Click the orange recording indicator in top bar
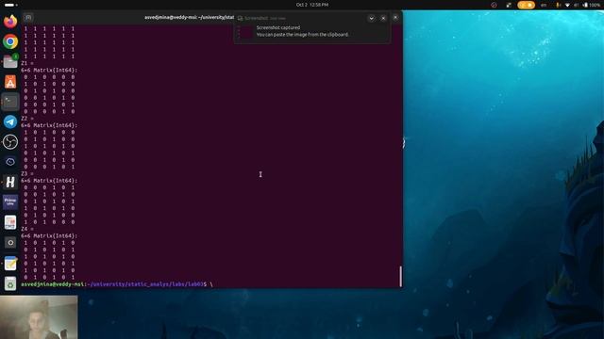604x339 pixels. point(527,5)
